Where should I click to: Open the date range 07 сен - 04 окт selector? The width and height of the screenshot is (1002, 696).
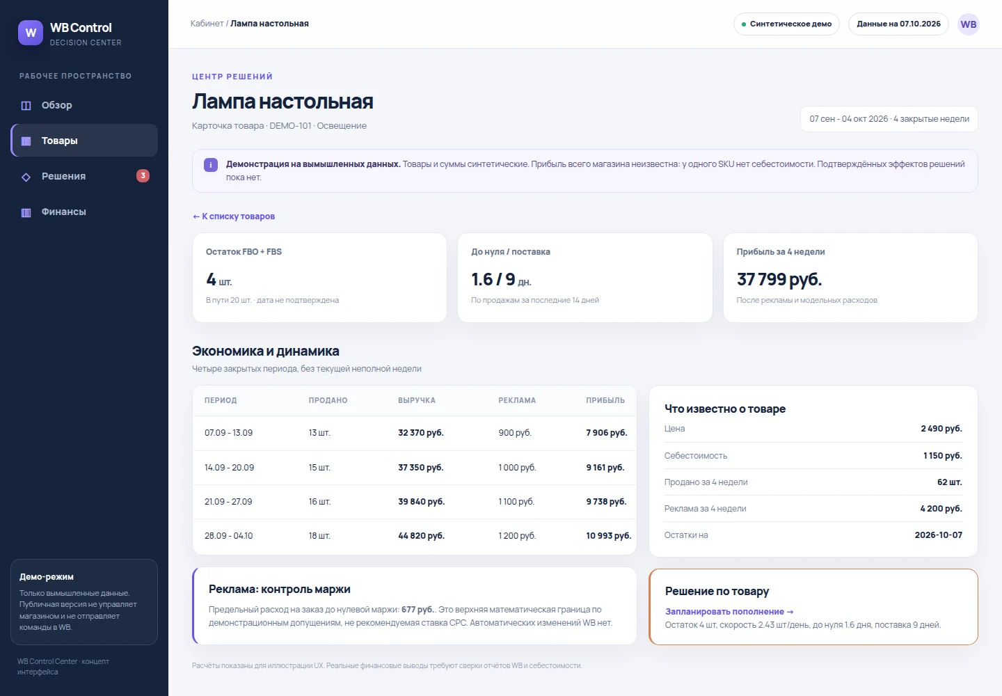click(x=889, y=119)
